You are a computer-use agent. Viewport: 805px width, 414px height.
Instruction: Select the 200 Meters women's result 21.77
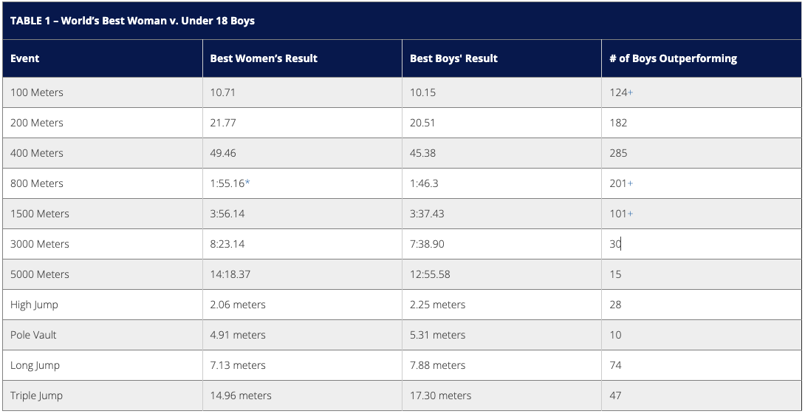tap(223, 123)
